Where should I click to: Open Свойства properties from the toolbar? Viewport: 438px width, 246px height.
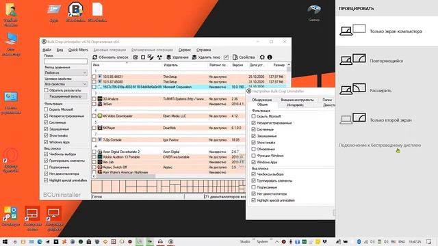point(244,57)
